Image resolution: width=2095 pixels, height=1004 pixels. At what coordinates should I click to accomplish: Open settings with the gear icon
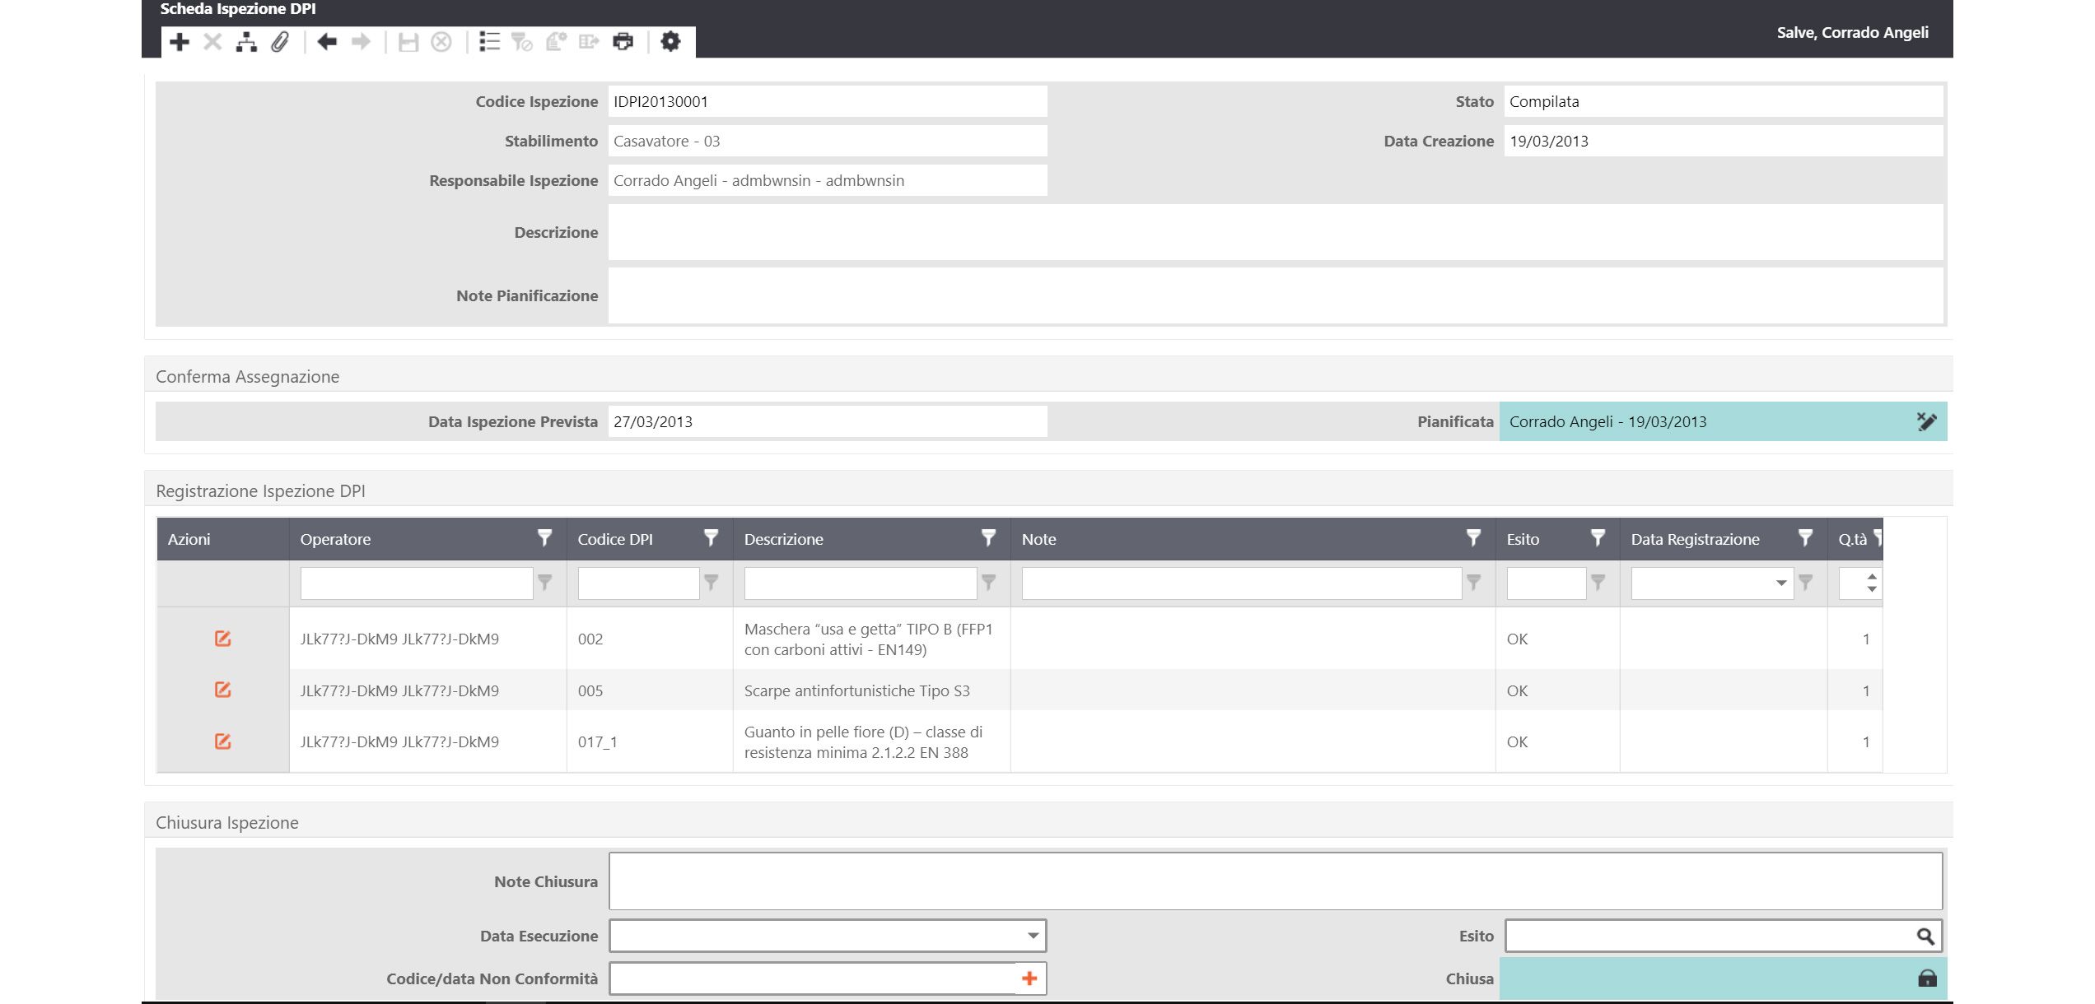(x=670, y=41)
